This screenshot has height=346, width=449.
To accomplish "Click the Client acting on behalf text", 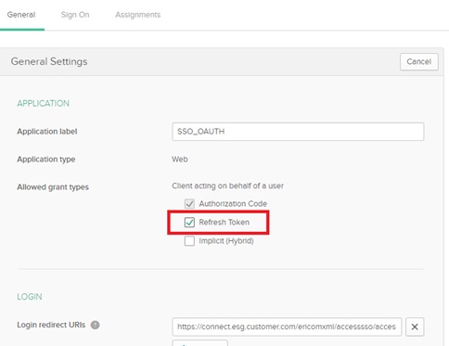I will [x=227, y=186].
